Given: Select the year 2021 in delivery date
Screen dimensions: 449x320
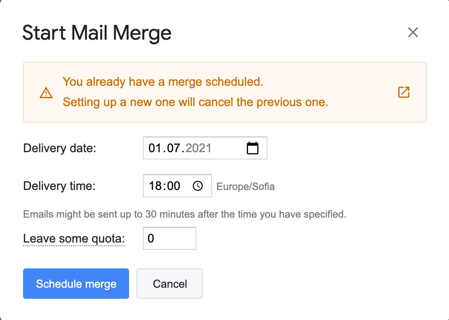Looking at the screenshot, I should [198, 148].
